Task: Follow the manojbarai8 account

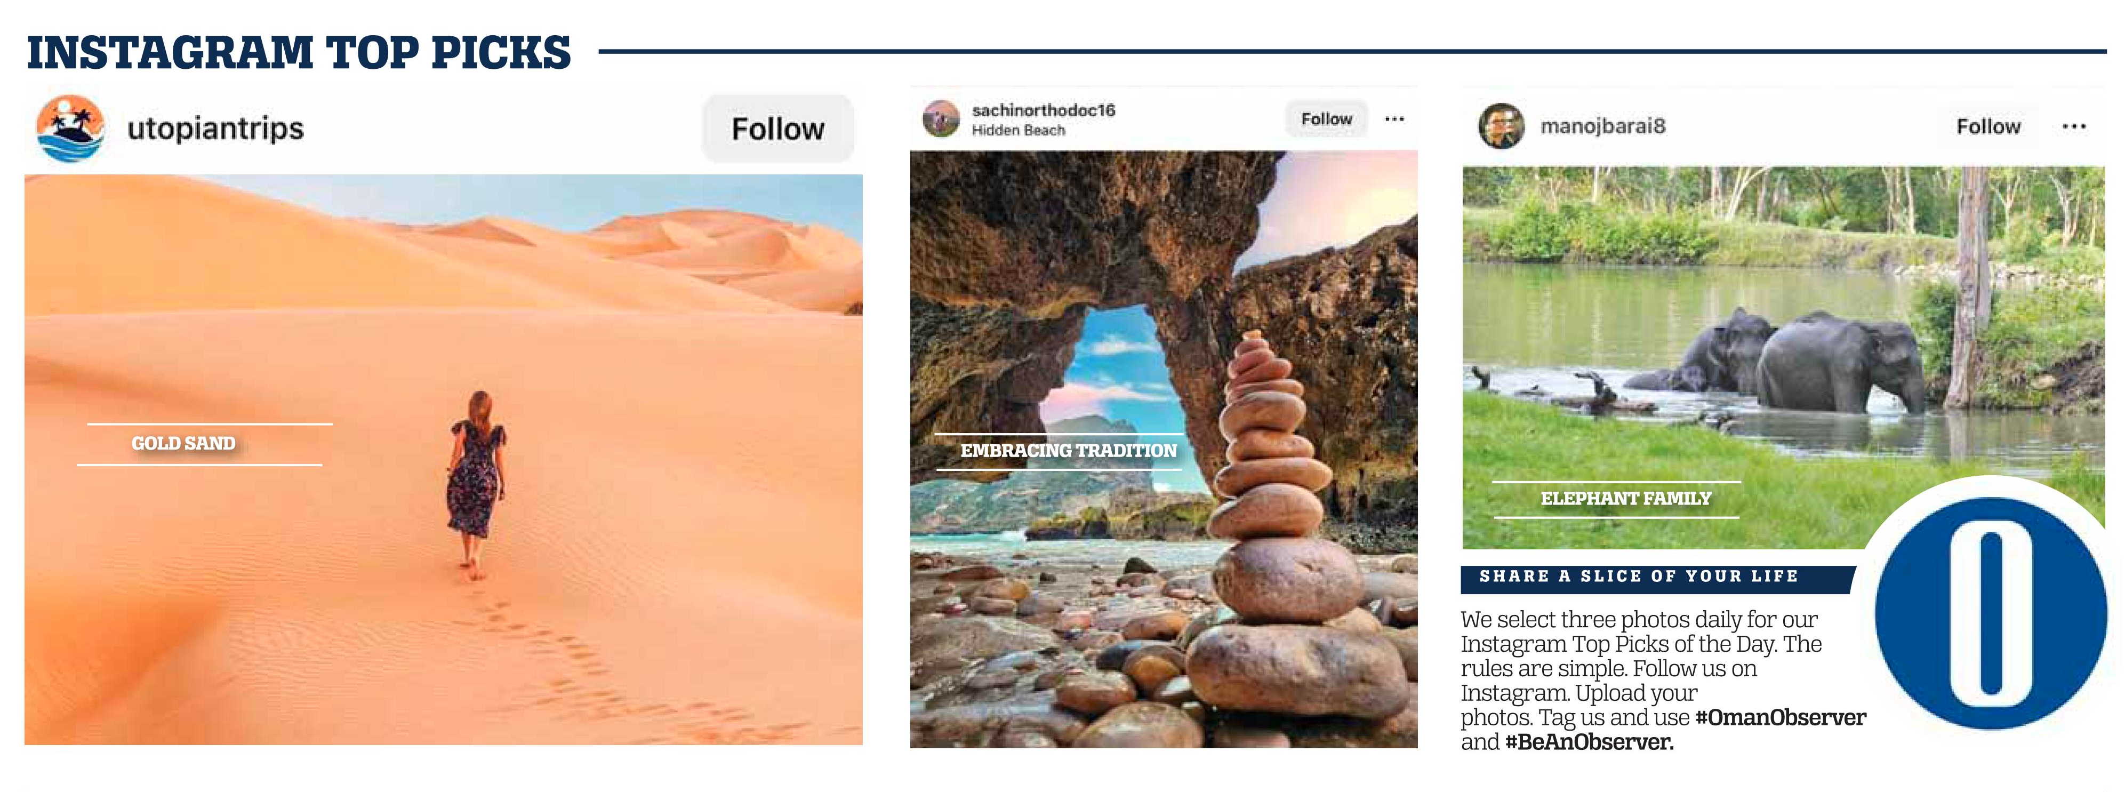Action: pos(1988,126)
